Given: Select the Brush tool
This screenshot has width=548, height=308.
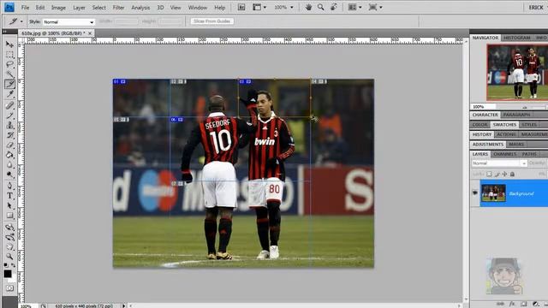Looking at the screenshot, I should click(x=9, y=115).
